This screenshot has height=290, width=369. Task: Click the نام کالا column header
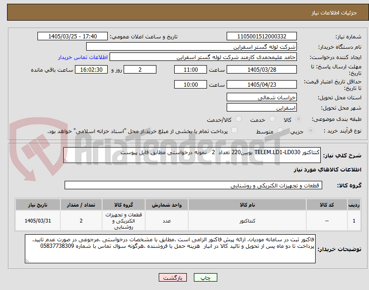pos(247,205)
